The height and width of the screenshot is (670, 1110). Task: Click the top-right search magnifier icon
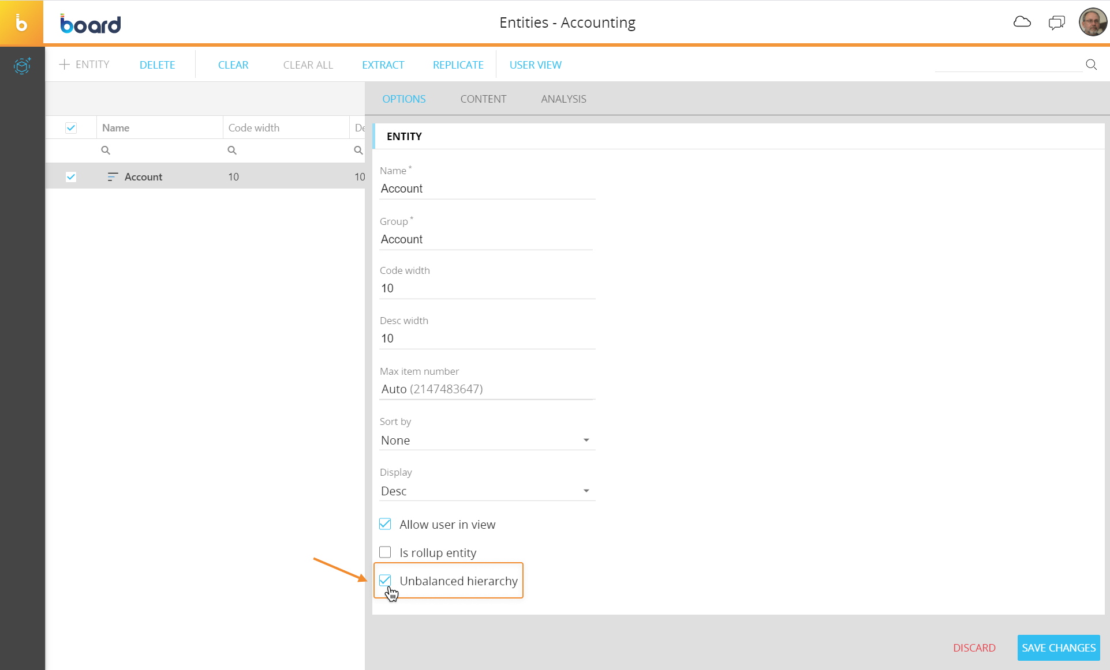[x=1091, y=65]
